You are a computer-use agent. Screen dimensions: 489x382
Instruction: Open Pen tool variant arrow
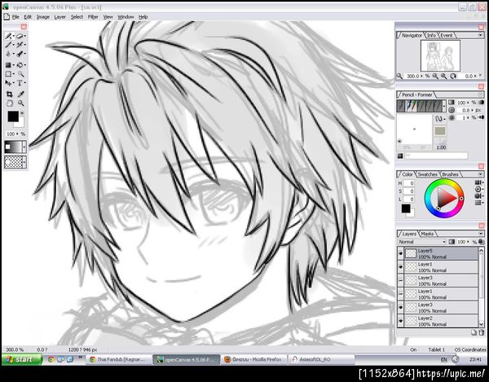pyautogui.click(x=13, y=36)
